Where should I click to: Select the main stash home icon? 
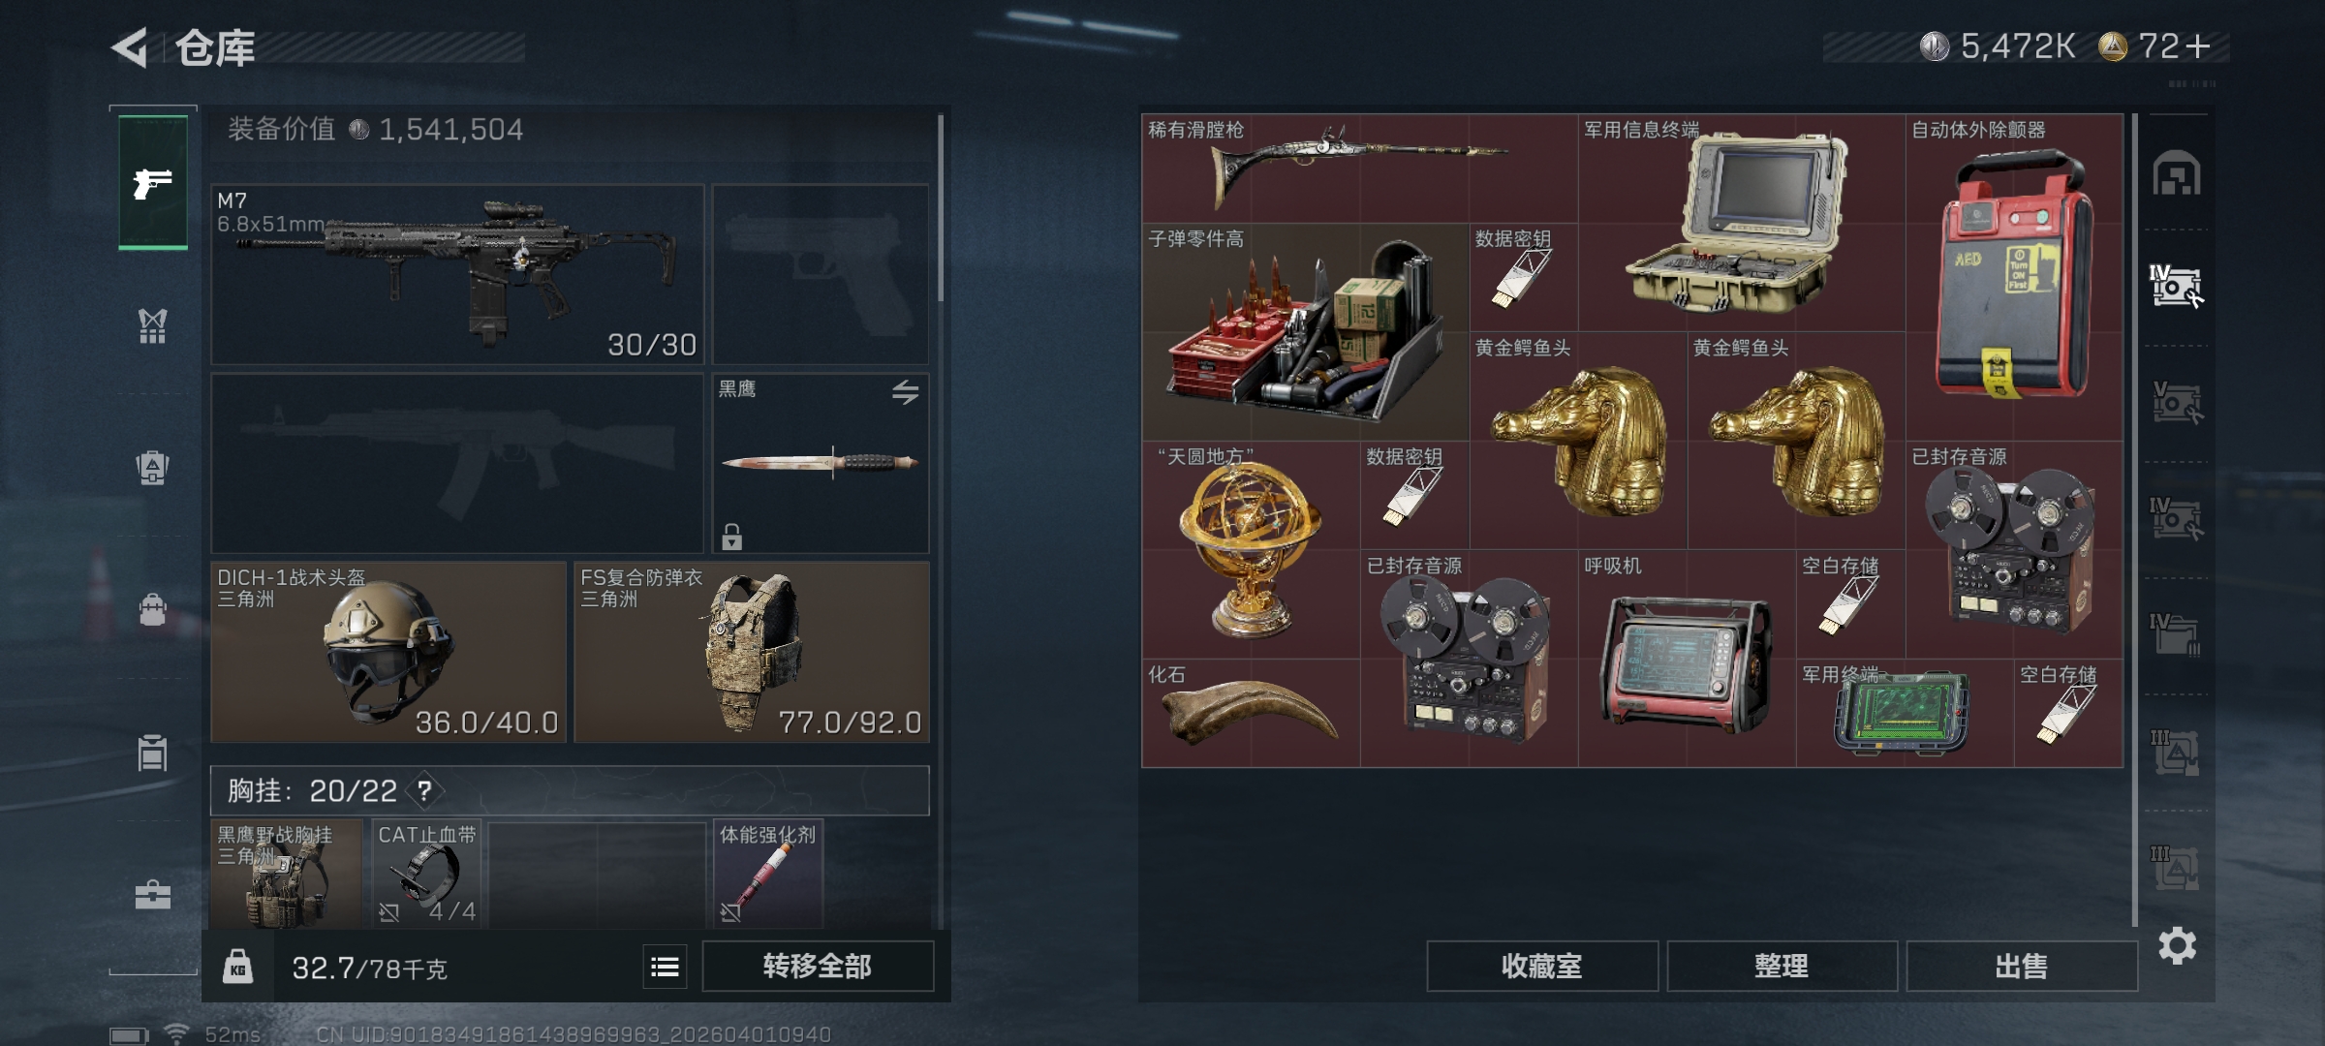pyautogui.click(x=2177, y=172)
